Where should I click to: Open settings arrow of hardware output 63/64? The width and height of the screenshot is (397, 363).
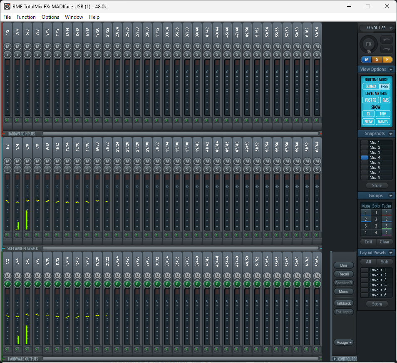[x=317, y=349]
